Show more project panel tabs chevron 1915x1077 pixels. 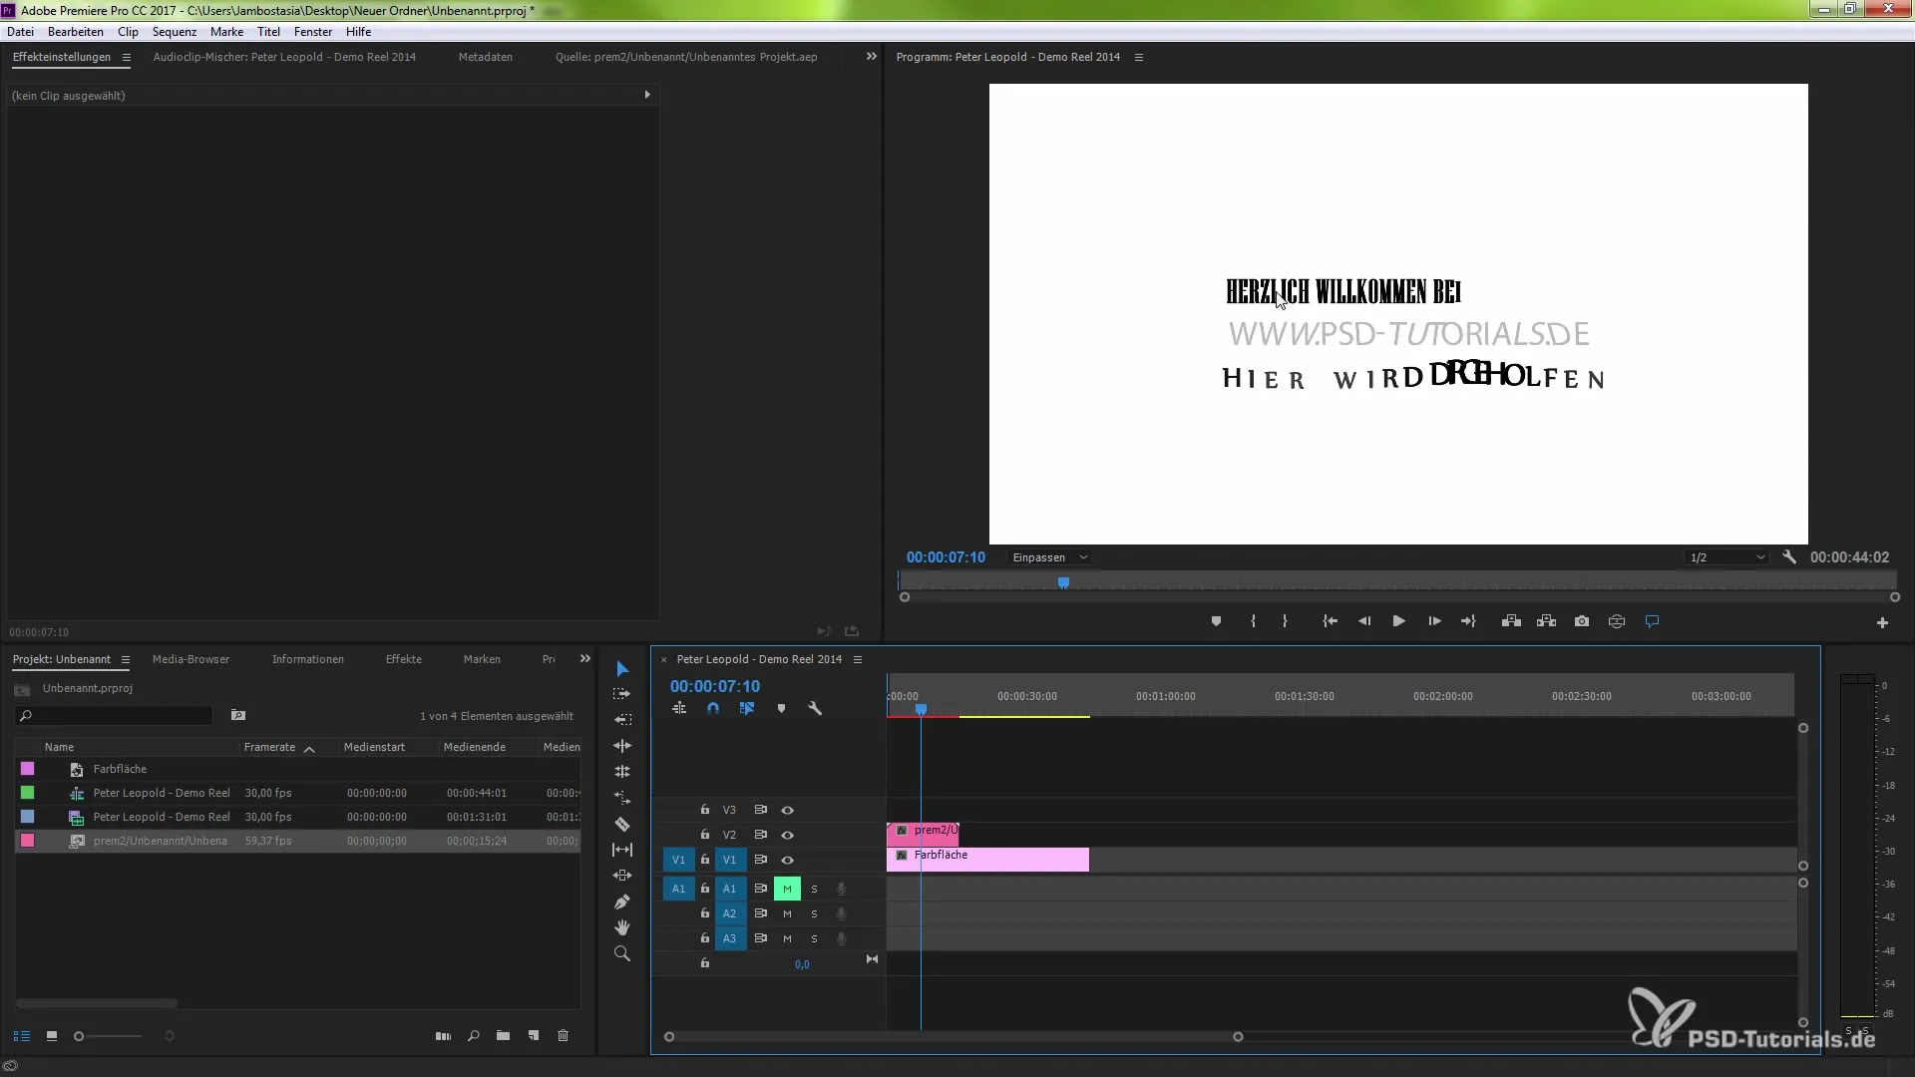585,659
